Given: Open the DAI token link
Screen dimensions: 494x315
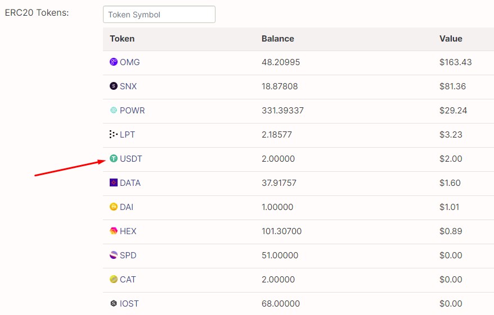Looking at the screenshot, I should click(127, 207).
